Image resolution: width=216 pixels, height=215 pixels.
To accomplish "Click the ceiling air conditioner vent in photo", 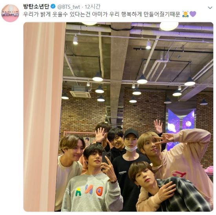I will pos(80,94).
